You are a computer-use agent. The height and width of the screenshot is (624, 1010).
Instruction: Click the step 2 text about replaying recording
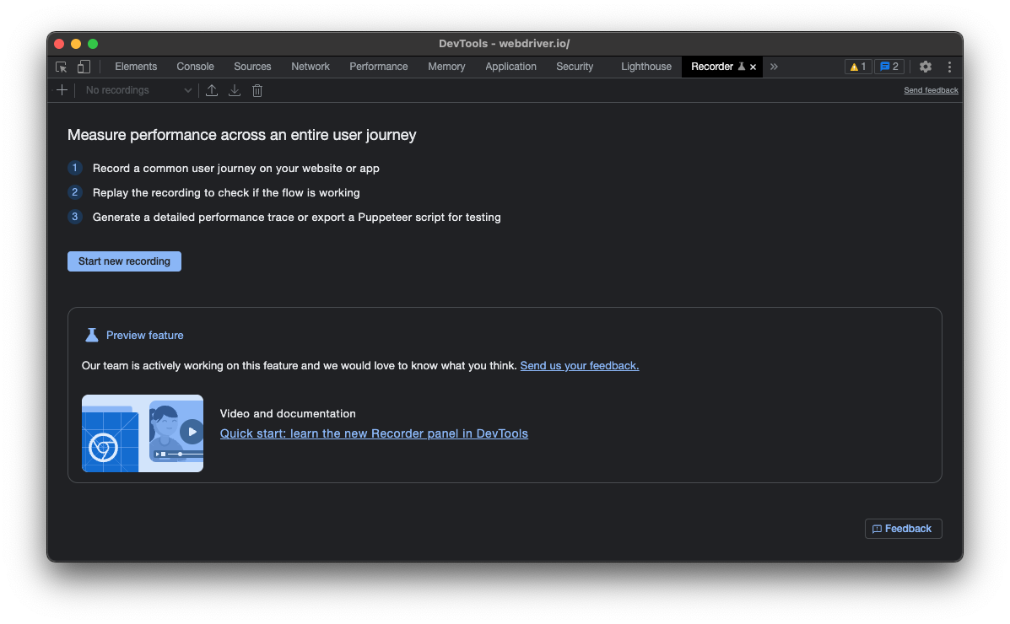[226, 192]
